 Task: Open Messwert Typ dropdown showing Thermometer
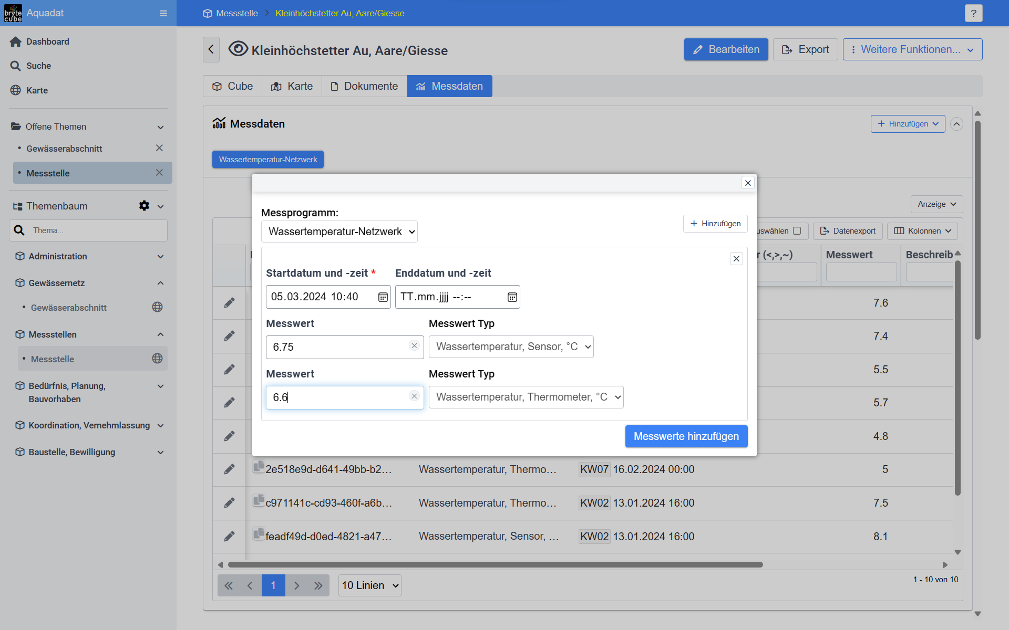[526, 397]
